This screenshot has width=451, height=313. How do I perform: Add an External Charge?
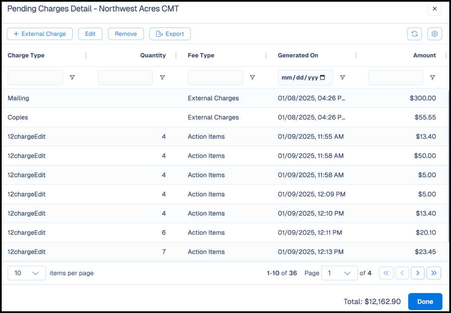(x=40, y=34)
